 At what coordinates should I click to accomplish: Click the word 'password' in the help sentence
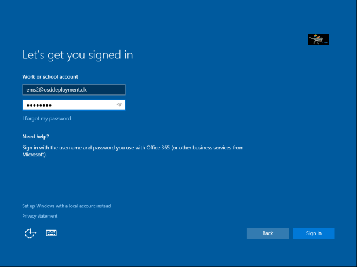click(102, 148)
